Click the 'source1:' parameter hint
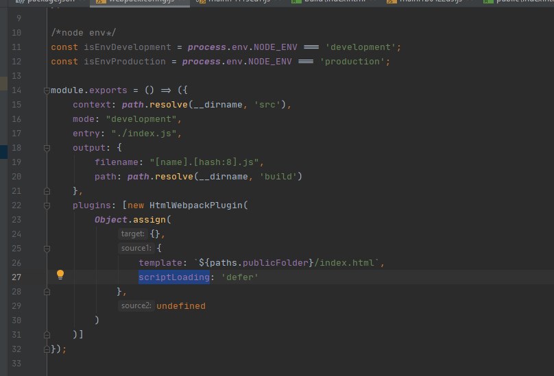The width and height of the screenshot is (554, 376). point(136,248)
